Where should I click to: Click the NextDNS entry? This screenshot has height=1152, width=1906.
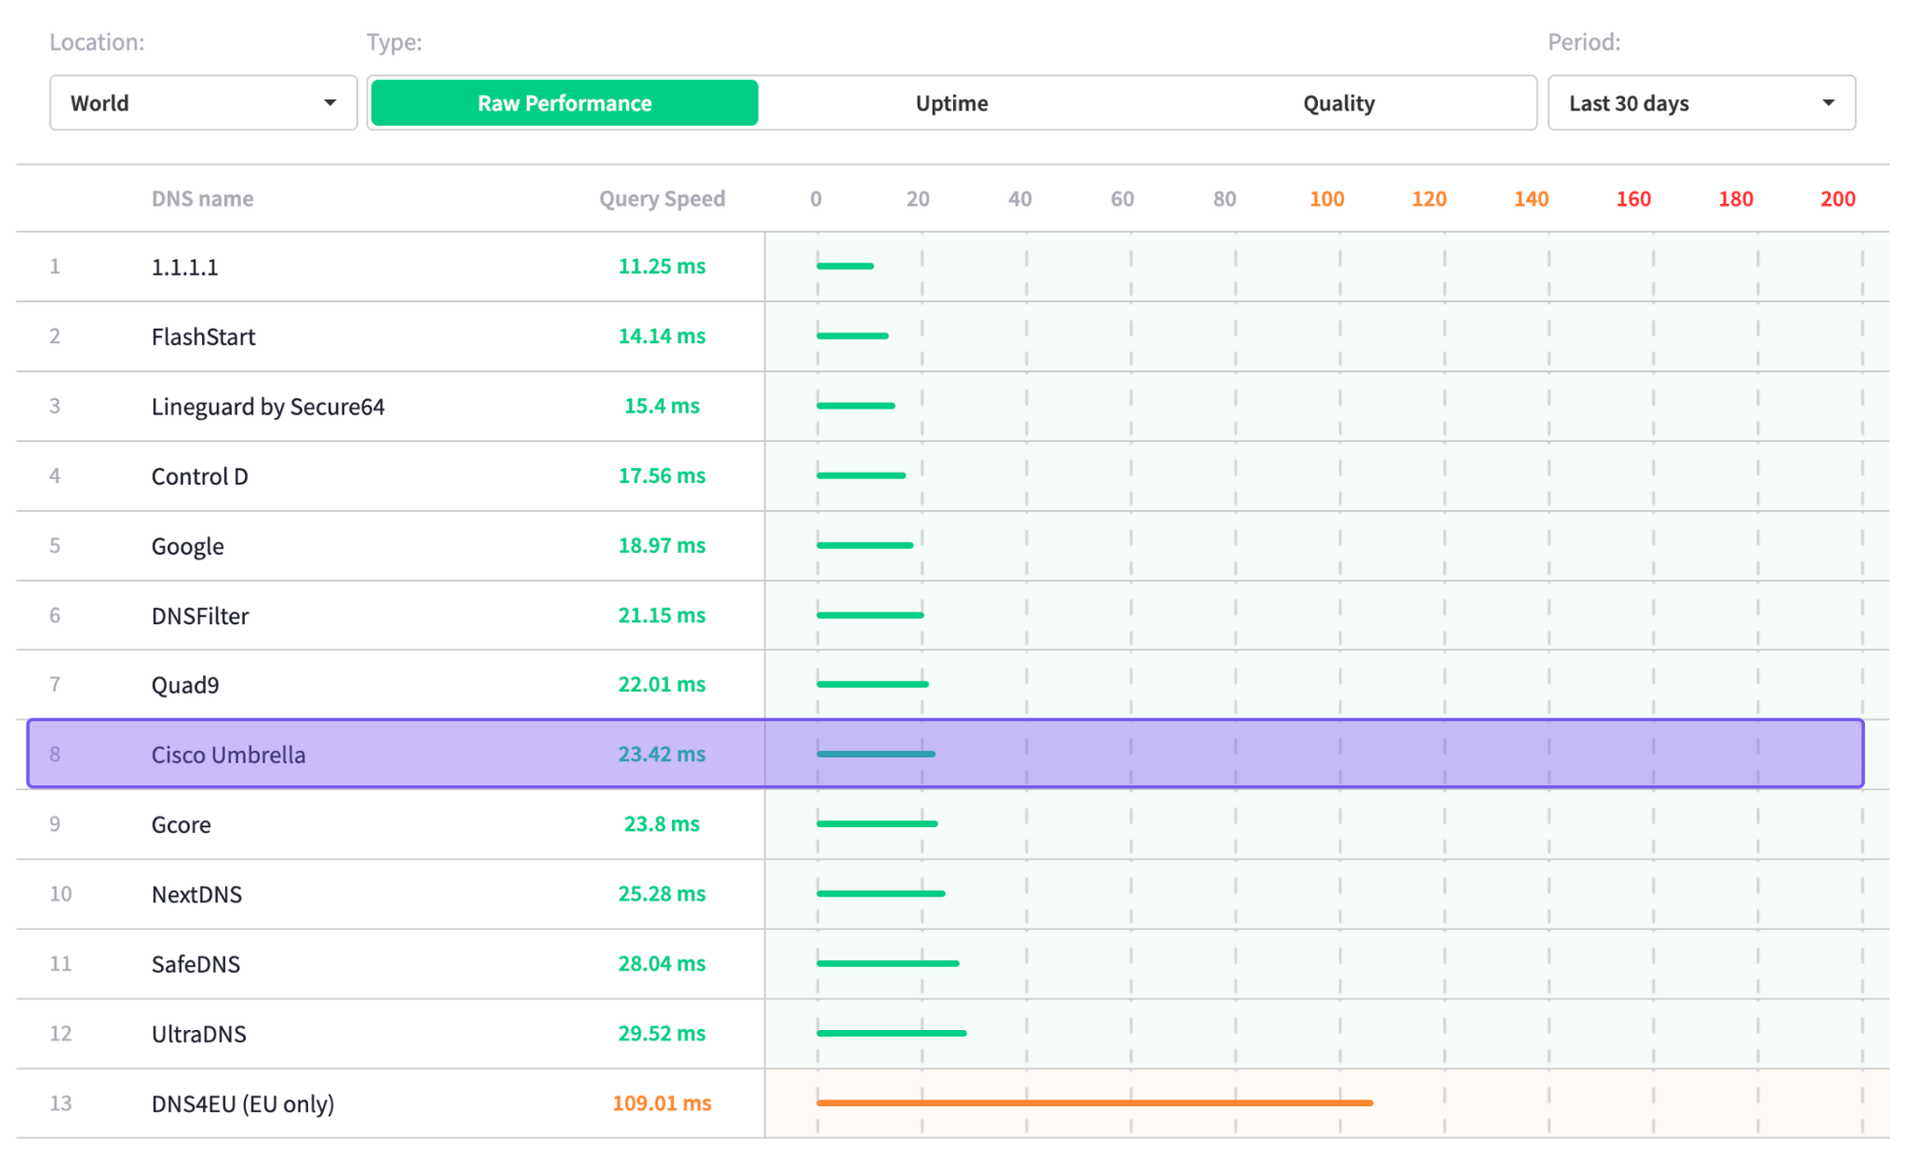point(196,894)
